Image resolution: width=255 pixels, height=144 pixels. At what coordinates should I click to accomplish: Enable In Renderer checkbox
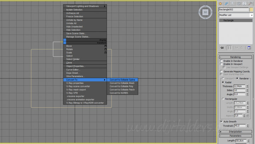(x=221, y=61)
